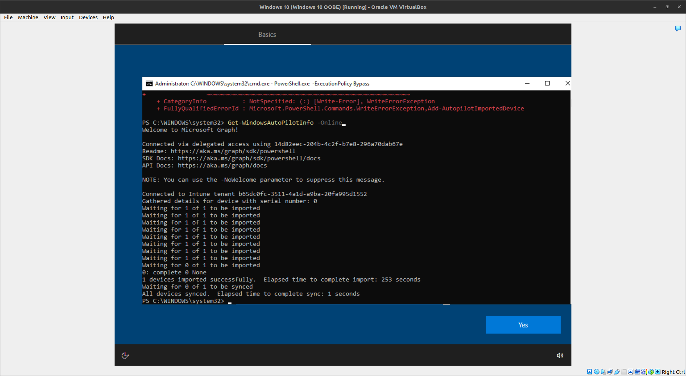The width and height of the screenshot is (686, 376).
Task: Click the Get-WindowsAutoPilotInfo command text
Action: point(271,123)
